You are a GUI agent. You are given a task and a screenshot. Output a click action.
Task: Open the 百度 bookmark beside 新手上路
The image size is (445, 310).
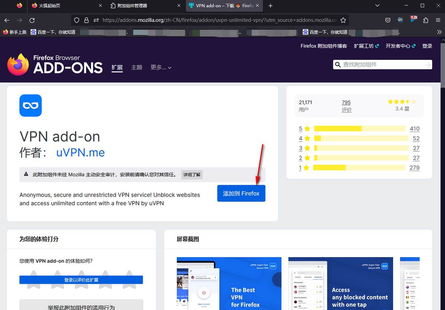pos(53,32)
